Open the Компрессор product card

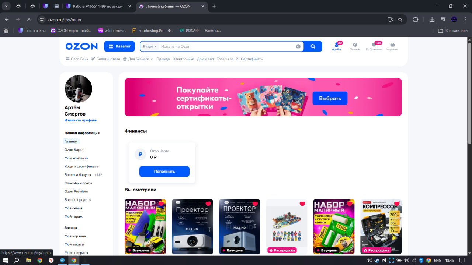pos(381,227)
